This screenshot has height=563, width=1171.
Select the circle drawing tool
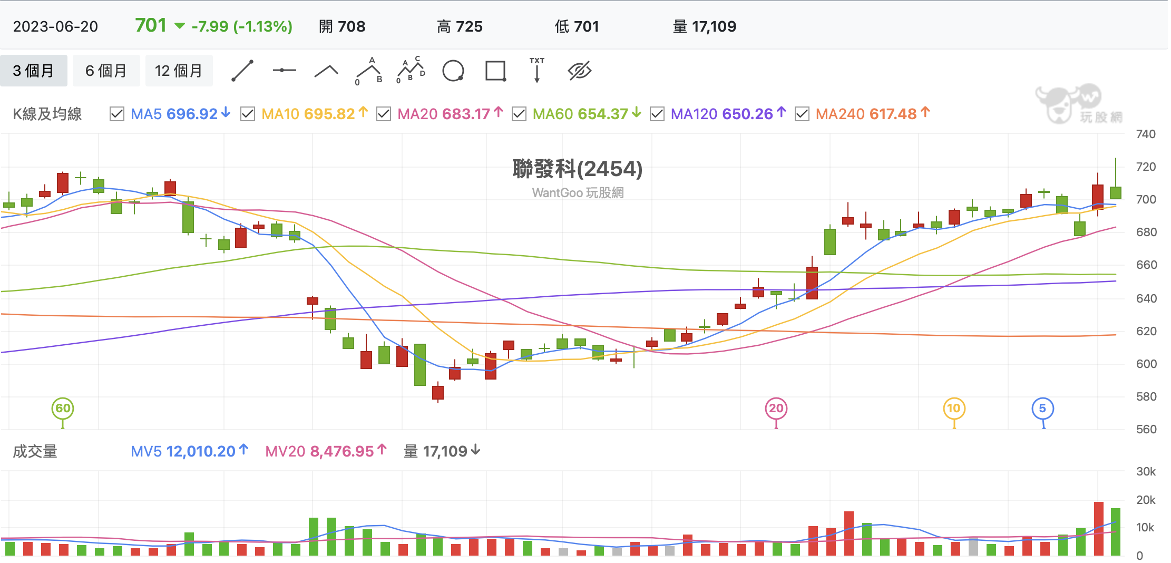[x=453, y=71]
